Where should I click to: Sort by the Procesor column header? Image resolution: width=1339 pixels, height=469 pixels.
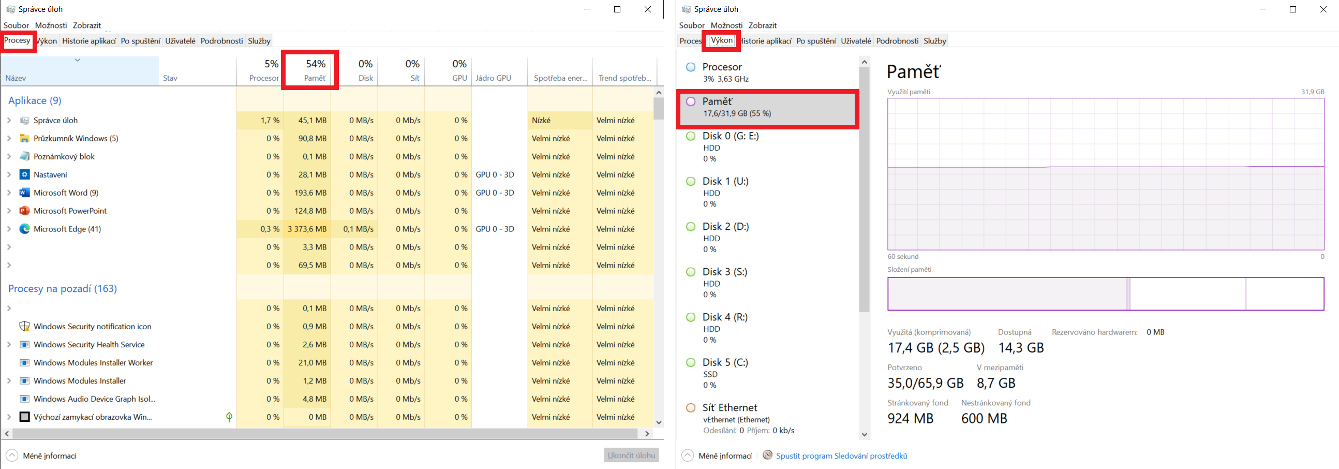pos(260,70)
